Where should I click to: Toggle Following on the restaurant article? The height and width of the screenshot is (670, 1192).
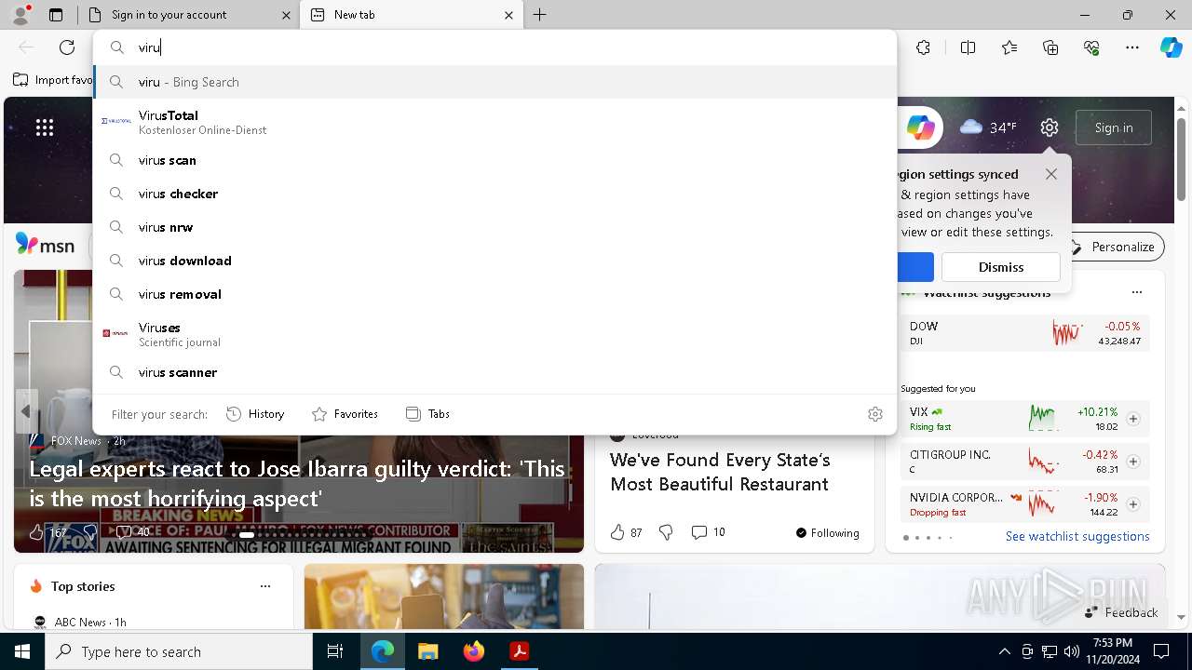[x=827, y=533]
